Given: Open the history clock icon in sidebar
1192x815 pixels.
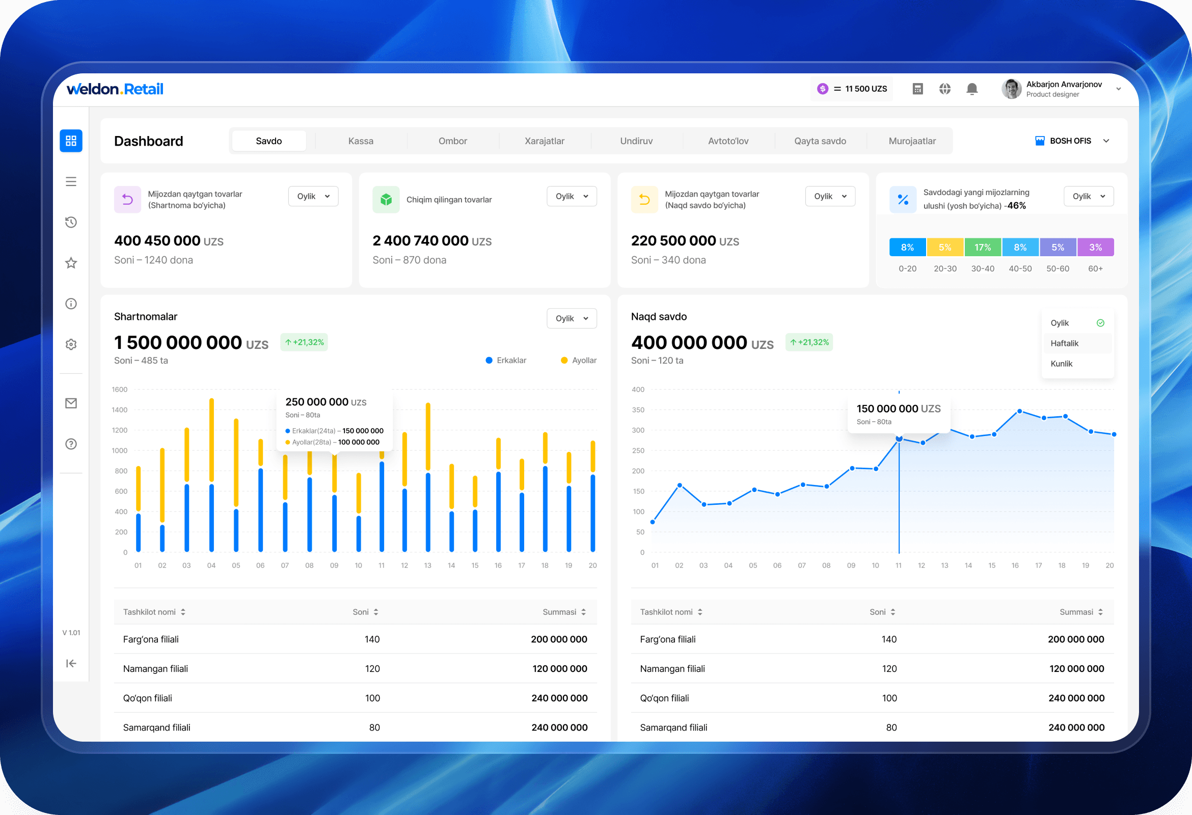Looking at the screenshot, I should pyautogui.click(x=71, y=222).
